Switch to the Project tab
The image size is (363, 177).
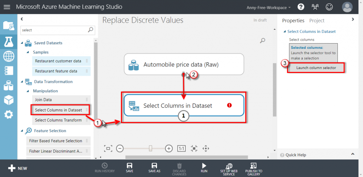tap(317, 21)
